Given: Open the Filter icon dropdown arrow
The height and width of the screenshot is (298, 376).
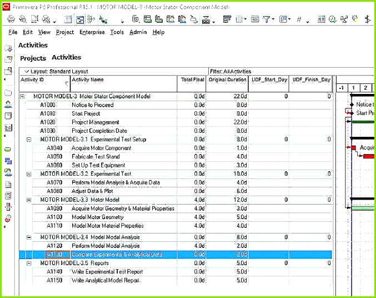Looking at the screenshot, I should pyautogui.click(x=273, y=19).
